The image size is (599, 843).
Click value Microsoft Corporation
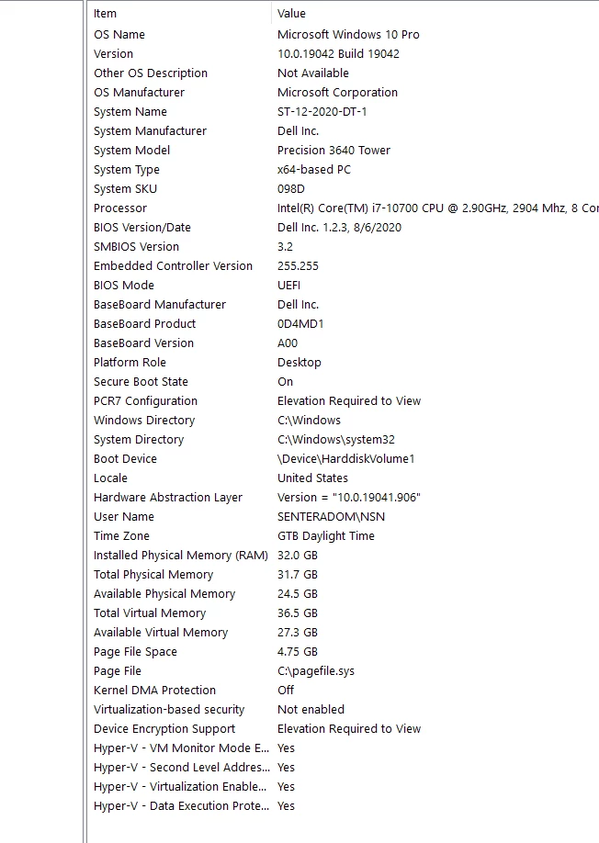pos(338,93)
